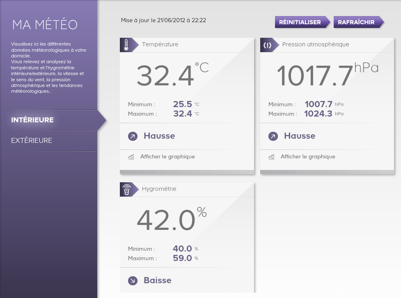Click the humidity sensor icon on Hygrométrie card
The width and height of the screenshot is (401, 298).
[126, 190]
